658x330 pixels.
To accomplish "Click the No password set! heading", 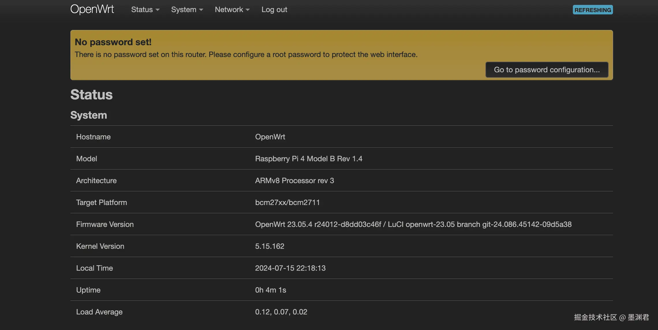I will [113, 42].
